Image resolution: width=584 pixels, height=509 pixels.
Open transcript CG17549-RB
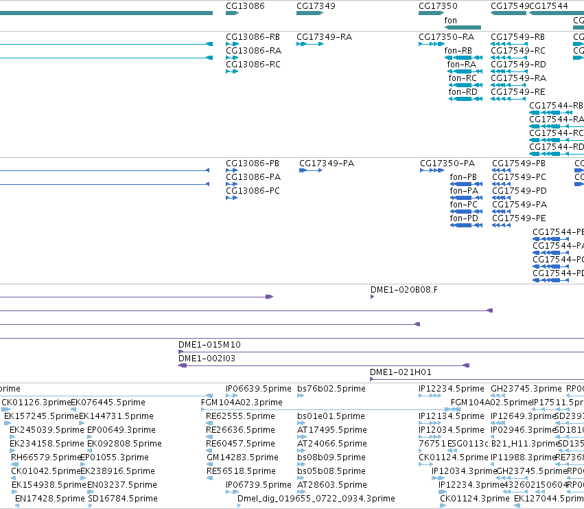517,37
